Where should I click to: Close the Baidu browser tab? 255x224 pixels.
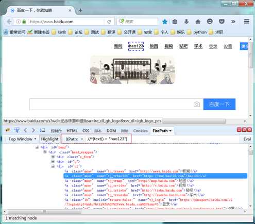(70, 10)
